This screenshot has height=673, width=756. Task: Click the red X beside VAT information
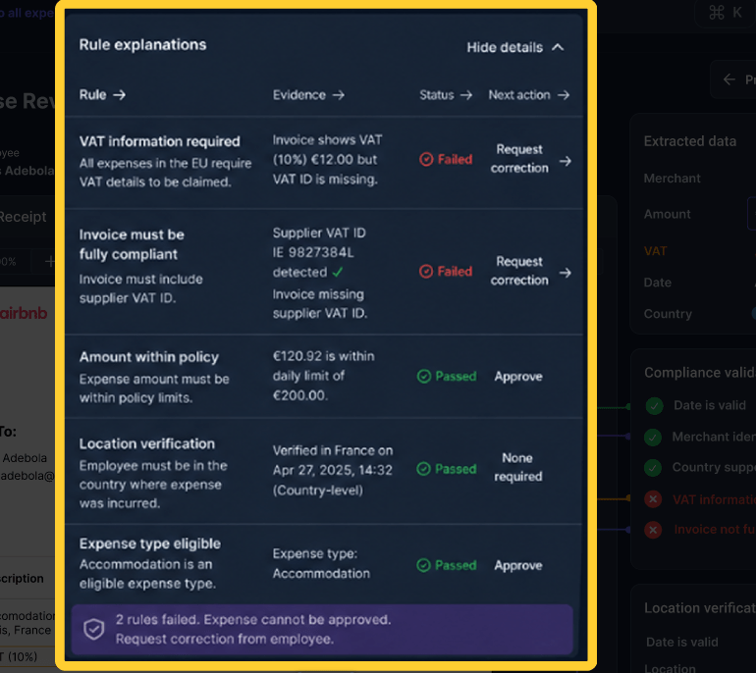tap(653, 499)
